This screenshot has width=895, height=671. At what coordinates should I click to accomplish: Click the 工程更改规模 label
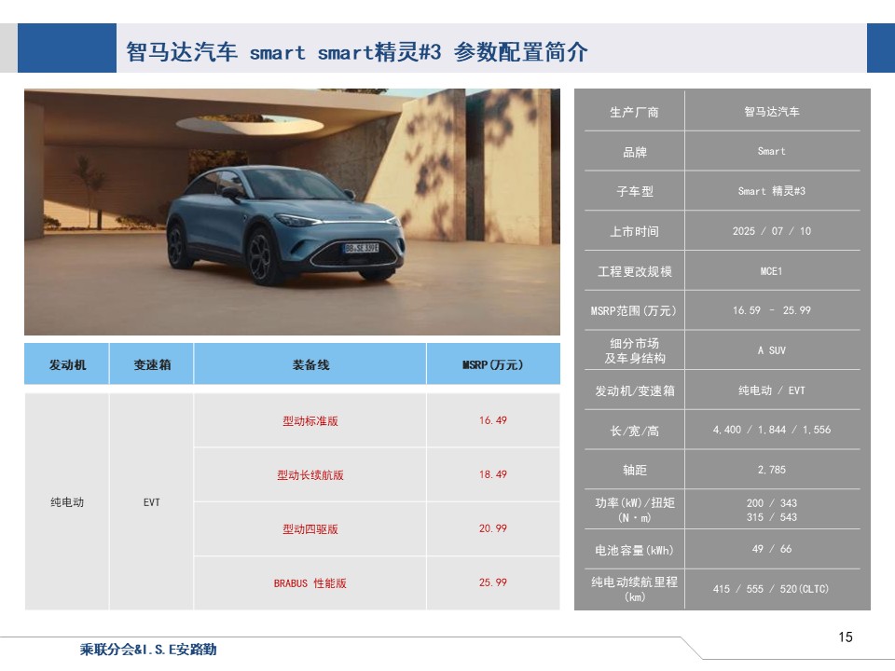634,271
